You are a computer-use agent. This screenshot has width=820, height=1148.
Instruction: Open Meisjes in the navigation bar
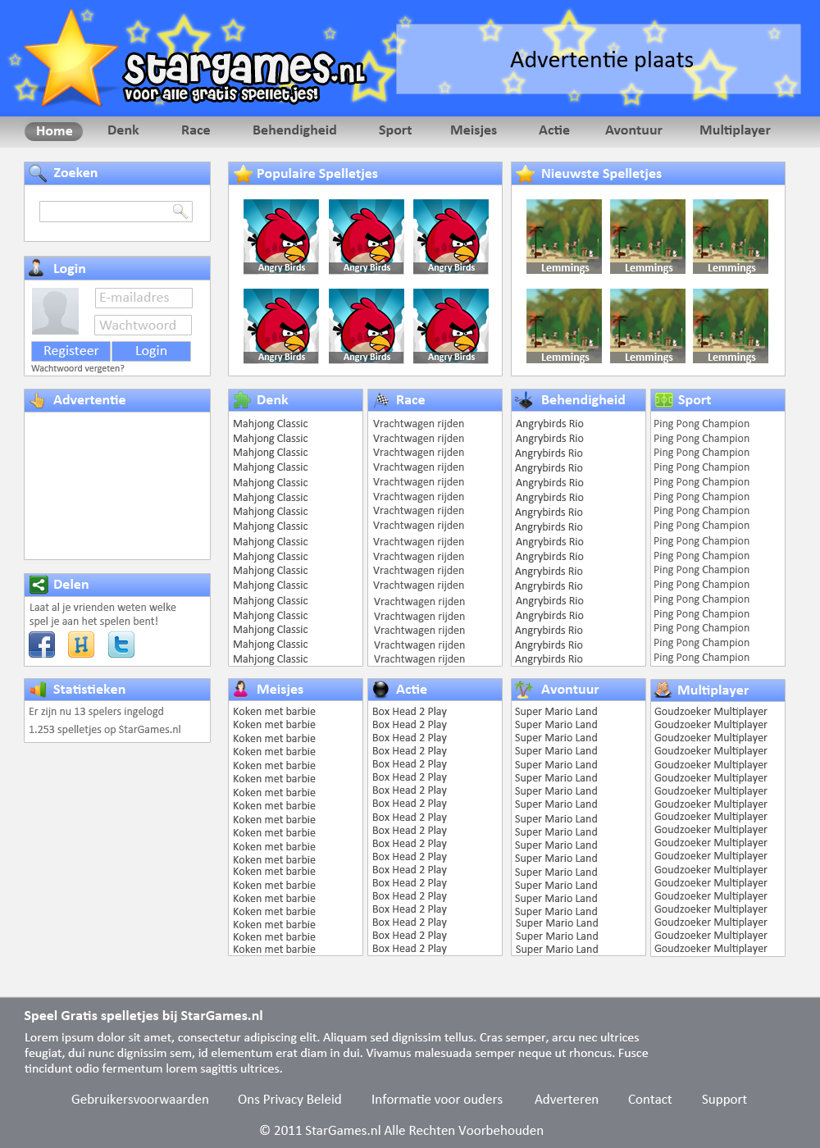pos(474,130)
